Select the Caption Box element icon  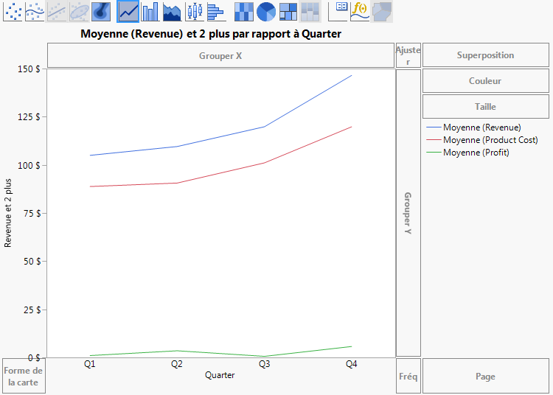[338, 11]
